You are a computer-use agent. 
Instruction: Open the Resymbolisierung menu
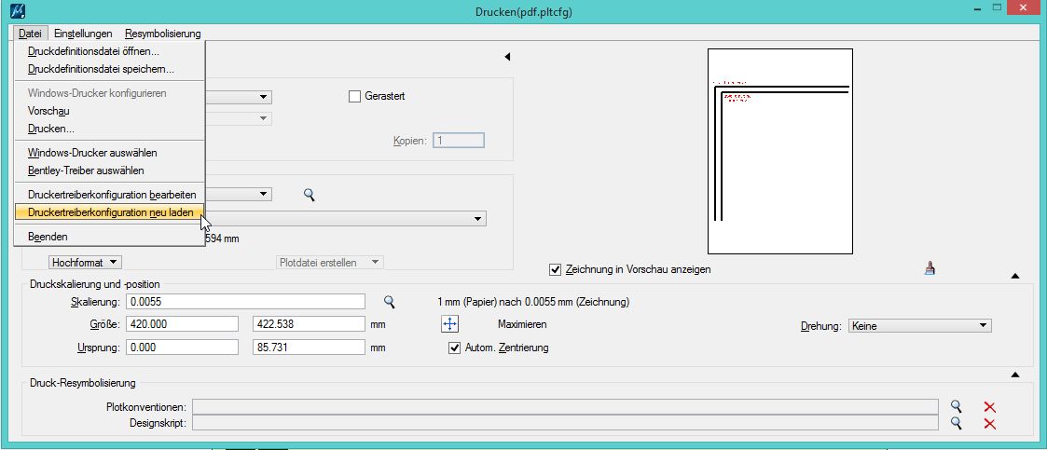pyautogui.click(x=162, y=34)
